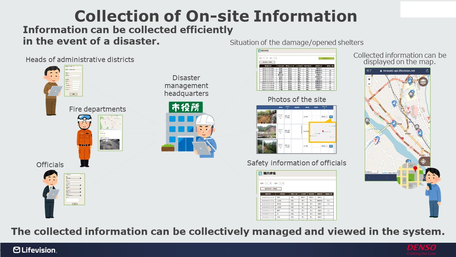Open first dropdown in 職員参集 filter row

click(x=268, y=183)
